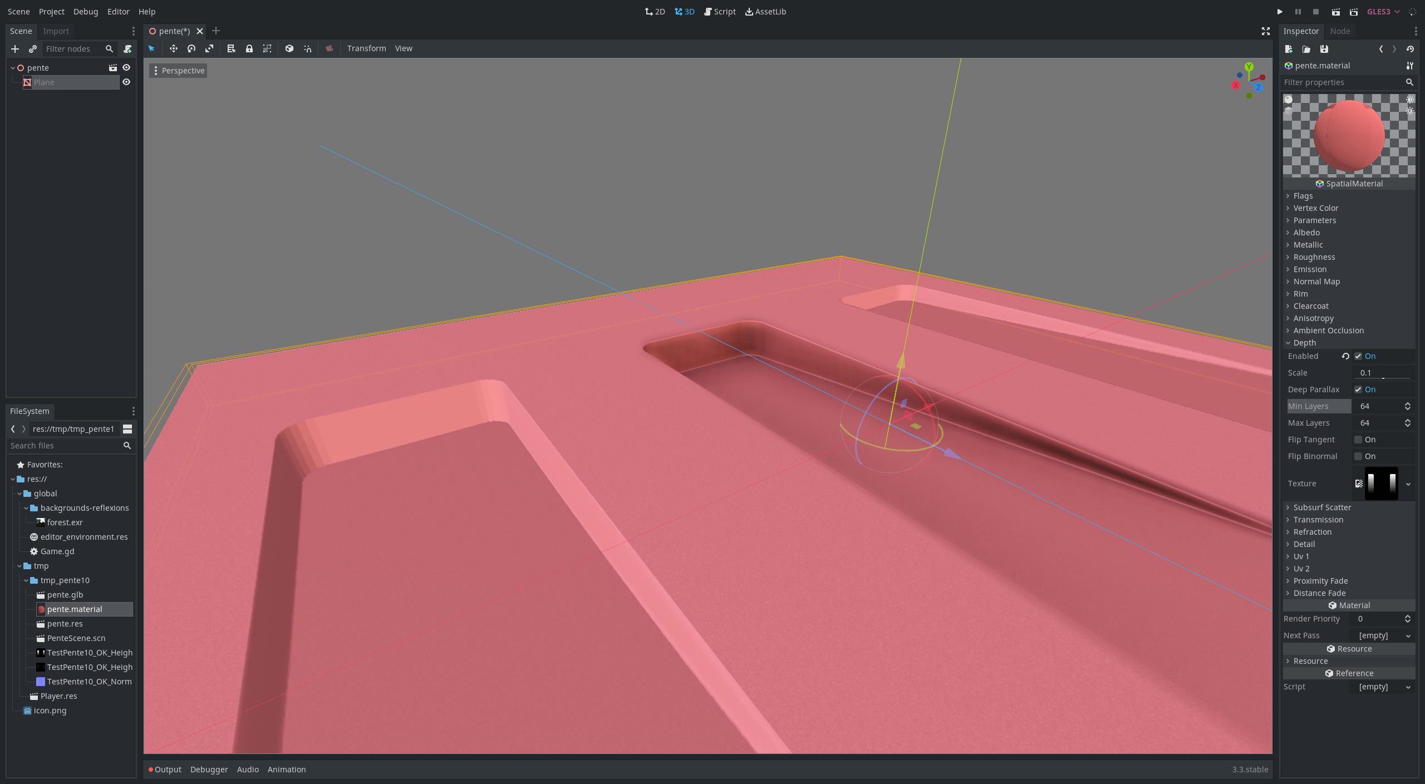The width and height of the screenshot is (1425, 784).
Task: Click the Save Resource icon in Inspector
Action: click(x=1325, y=49)
